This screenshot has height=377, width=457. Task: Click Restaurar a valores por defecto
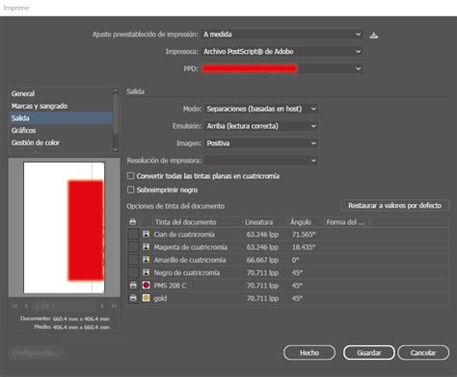click(x=394, y=206)
